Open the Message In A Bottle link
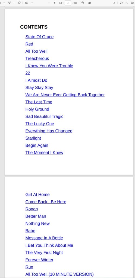The image size is (135, 278). (44, 238)
